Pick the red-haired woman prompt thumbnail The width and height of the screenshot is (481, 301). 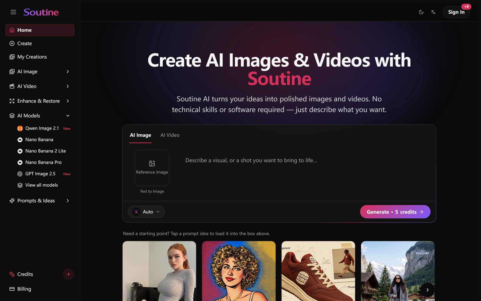(159, 271)
